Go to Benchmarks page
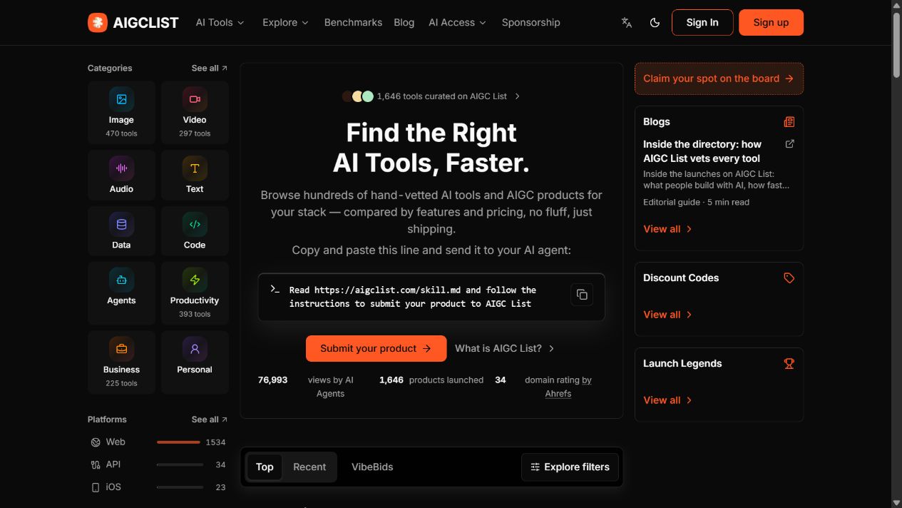902x508 pixels. pyautogui.click(x=353, y=23)
